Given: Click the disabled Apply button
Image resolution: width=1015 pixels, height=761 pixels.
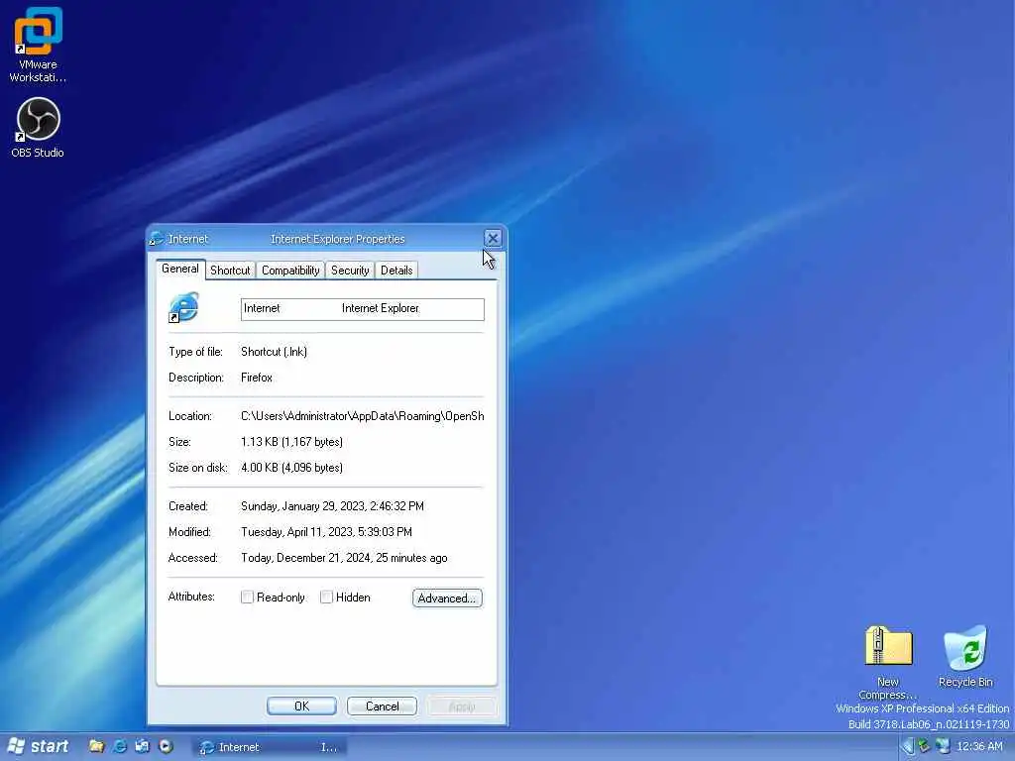Looking at the screenshot, I should click(462, 706).
